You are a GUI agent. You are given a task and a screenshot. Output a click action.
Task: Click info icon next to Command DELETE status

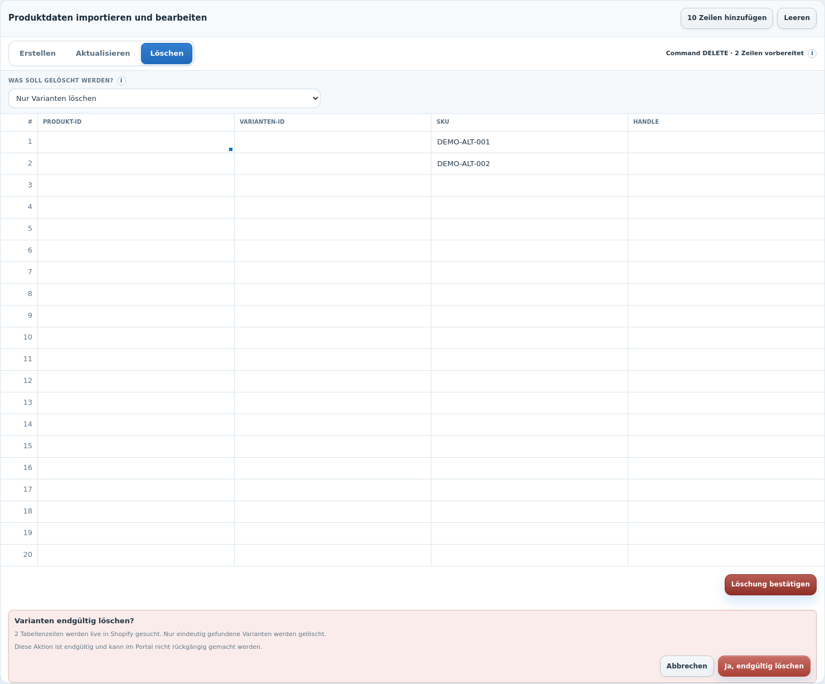[812, 54]
